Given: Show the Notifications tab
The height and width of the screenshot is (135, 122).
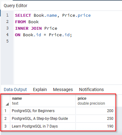Looking at the screenshot, I should [x=91, y=89].
